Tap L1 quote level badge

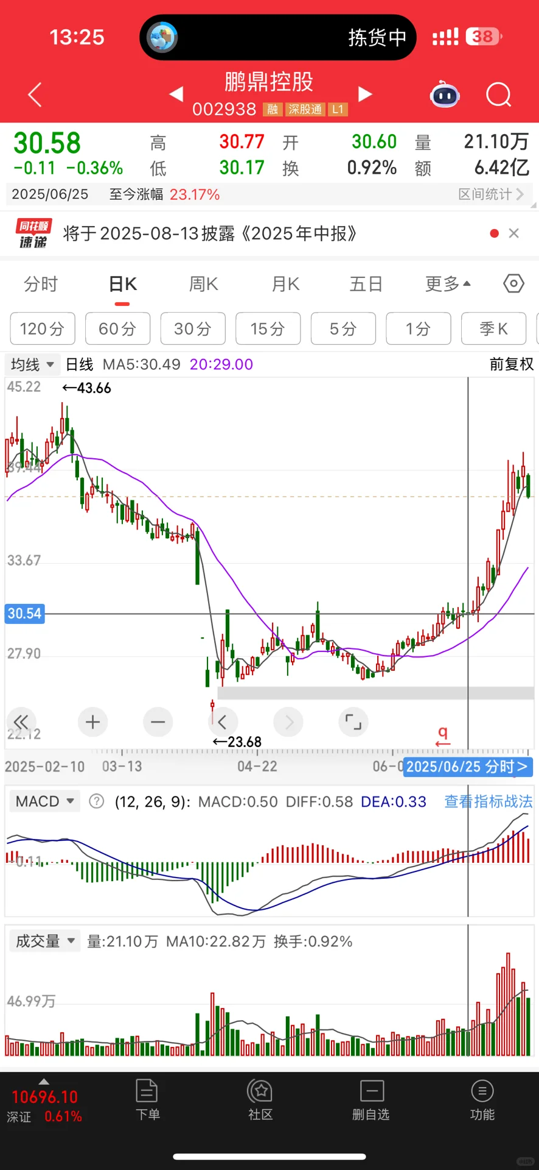point(338,110)
